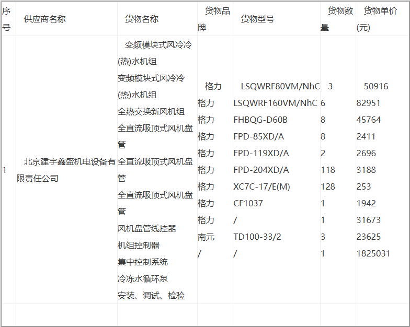Select the header 货物型号

[x=257, y=19]
